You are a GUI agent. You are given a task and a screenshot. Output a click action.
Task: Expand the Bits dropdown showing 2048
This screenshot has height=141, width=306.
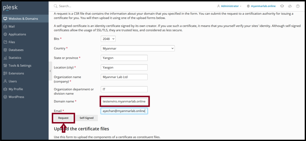(108, 39)
